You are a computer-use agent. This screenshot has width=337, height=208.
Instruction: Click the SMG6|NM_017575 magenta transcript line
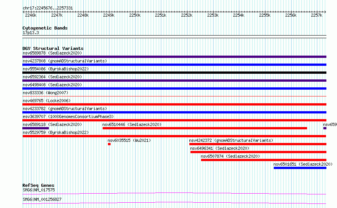point(174,193)
